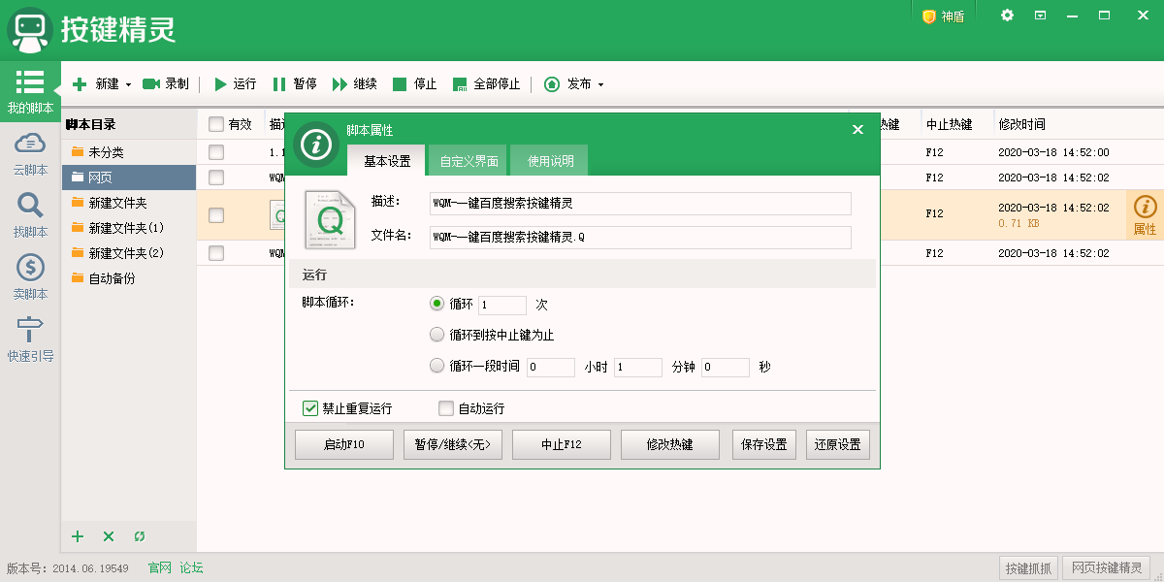The height and width of the screenshot is (582, 1164).
Task: Switch to the 使用说明 tab
Action: (550, 161)
